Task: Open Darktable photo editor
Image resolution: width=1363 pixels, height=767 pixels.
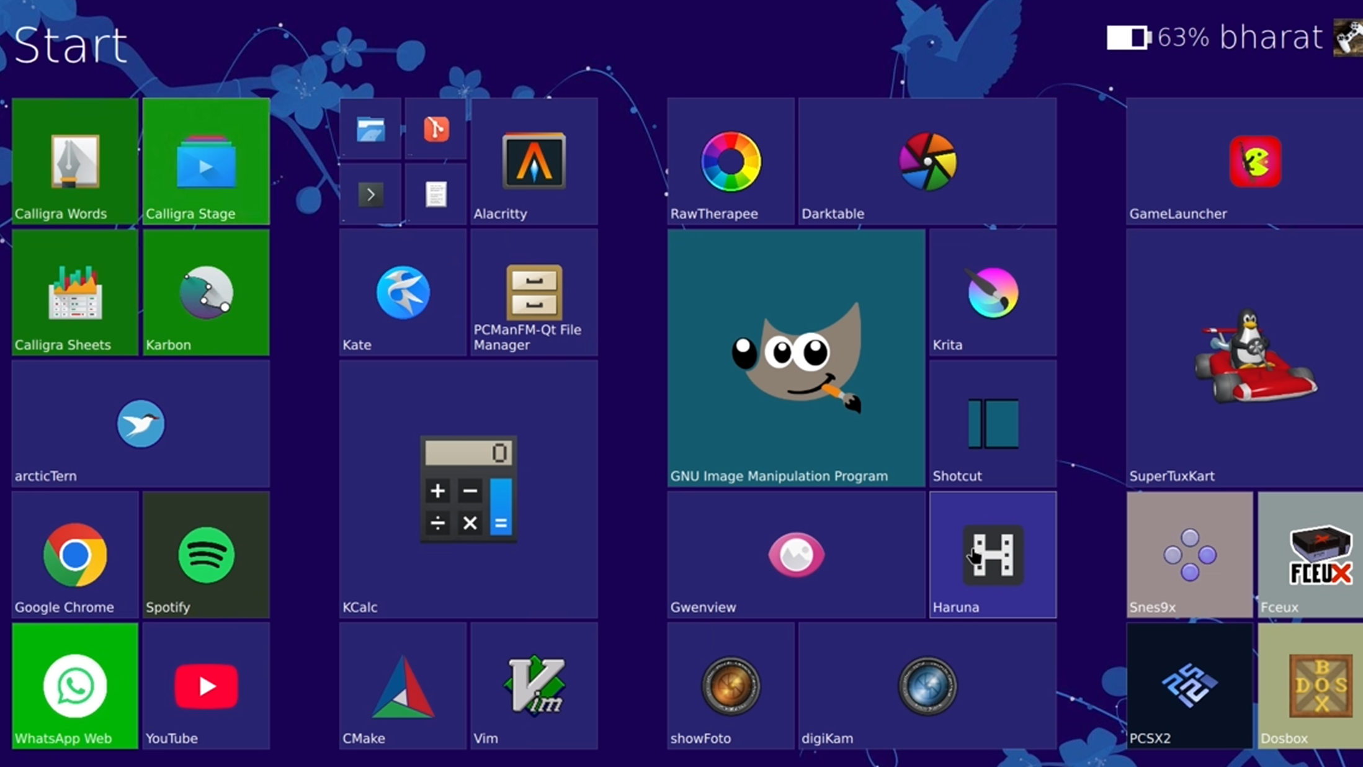Action: (926, 161)
